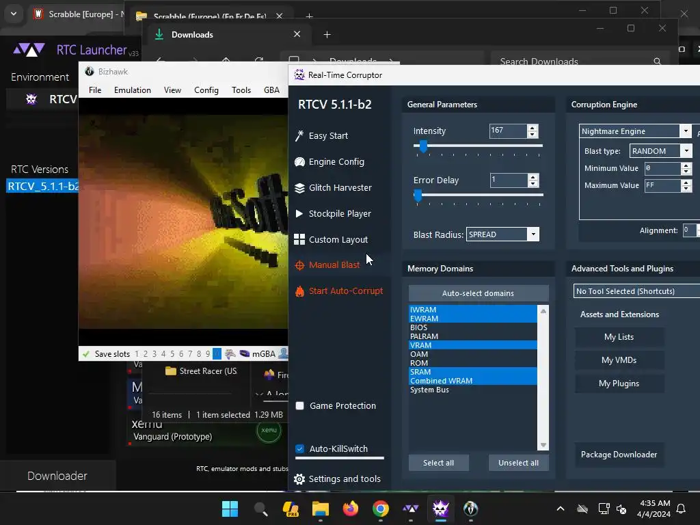Open My Plugins
700x525 pixels.
pos(619,383)
